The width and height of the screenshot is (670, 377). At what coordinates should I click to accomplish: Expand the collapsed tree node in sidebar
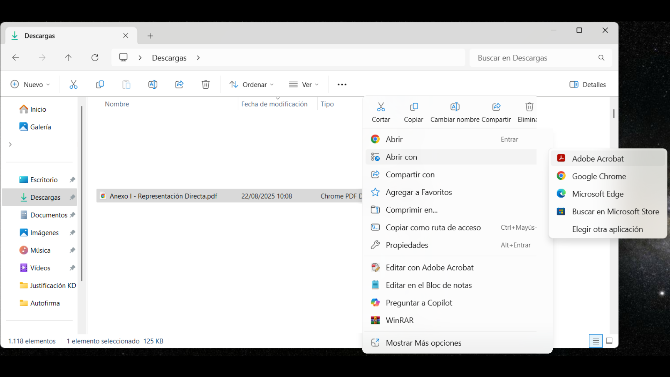tap(10, 144)
